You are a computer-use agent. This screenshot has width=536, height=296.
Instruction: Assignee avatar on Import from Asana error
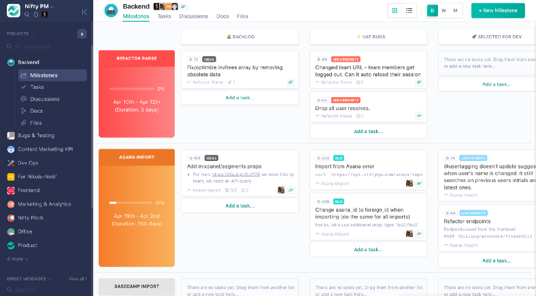409,183
